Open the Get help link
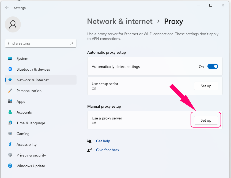 click(x=103, y=141)
